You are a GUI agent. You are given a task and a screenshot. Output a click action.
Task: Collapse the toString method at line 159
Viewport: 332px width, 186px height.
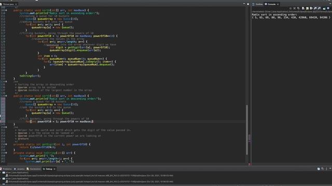point(6,153)
